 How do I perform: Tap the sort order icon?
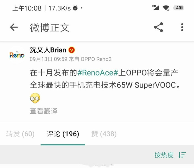(182, 155)
